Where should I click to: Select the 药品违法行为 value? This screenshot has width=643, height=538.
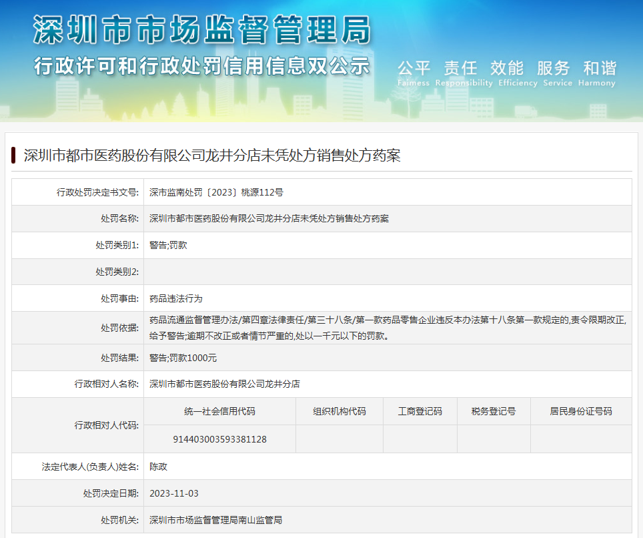[x=176, y=298]
